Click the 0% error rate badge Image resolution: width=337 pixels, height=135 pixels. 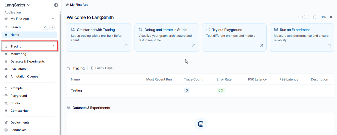221,90
